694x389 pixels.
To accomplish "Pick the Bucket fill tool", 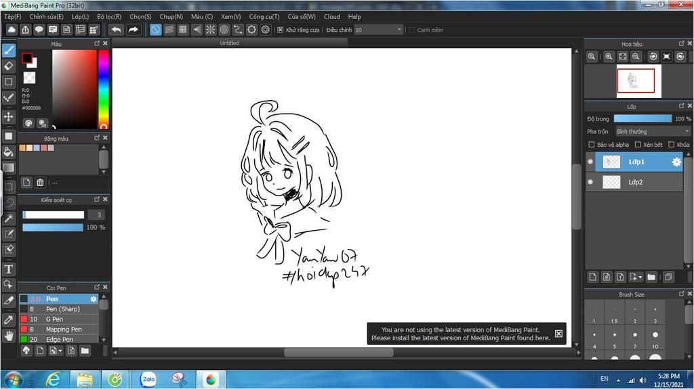I will [x=9, y=152].
